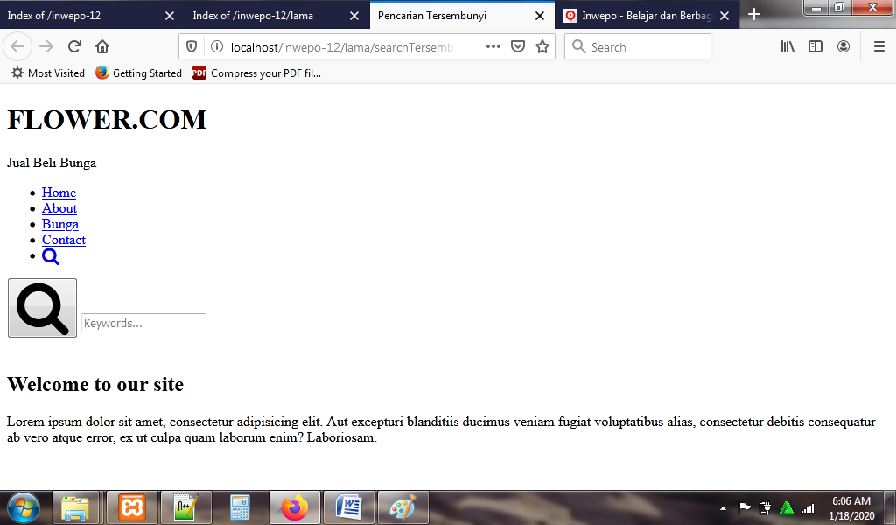Focus the Keywords input field

143,323
